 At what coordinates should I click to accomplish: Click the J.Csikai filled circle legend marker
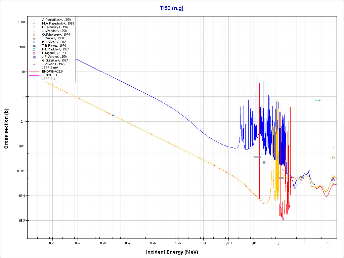coord(34,38)
